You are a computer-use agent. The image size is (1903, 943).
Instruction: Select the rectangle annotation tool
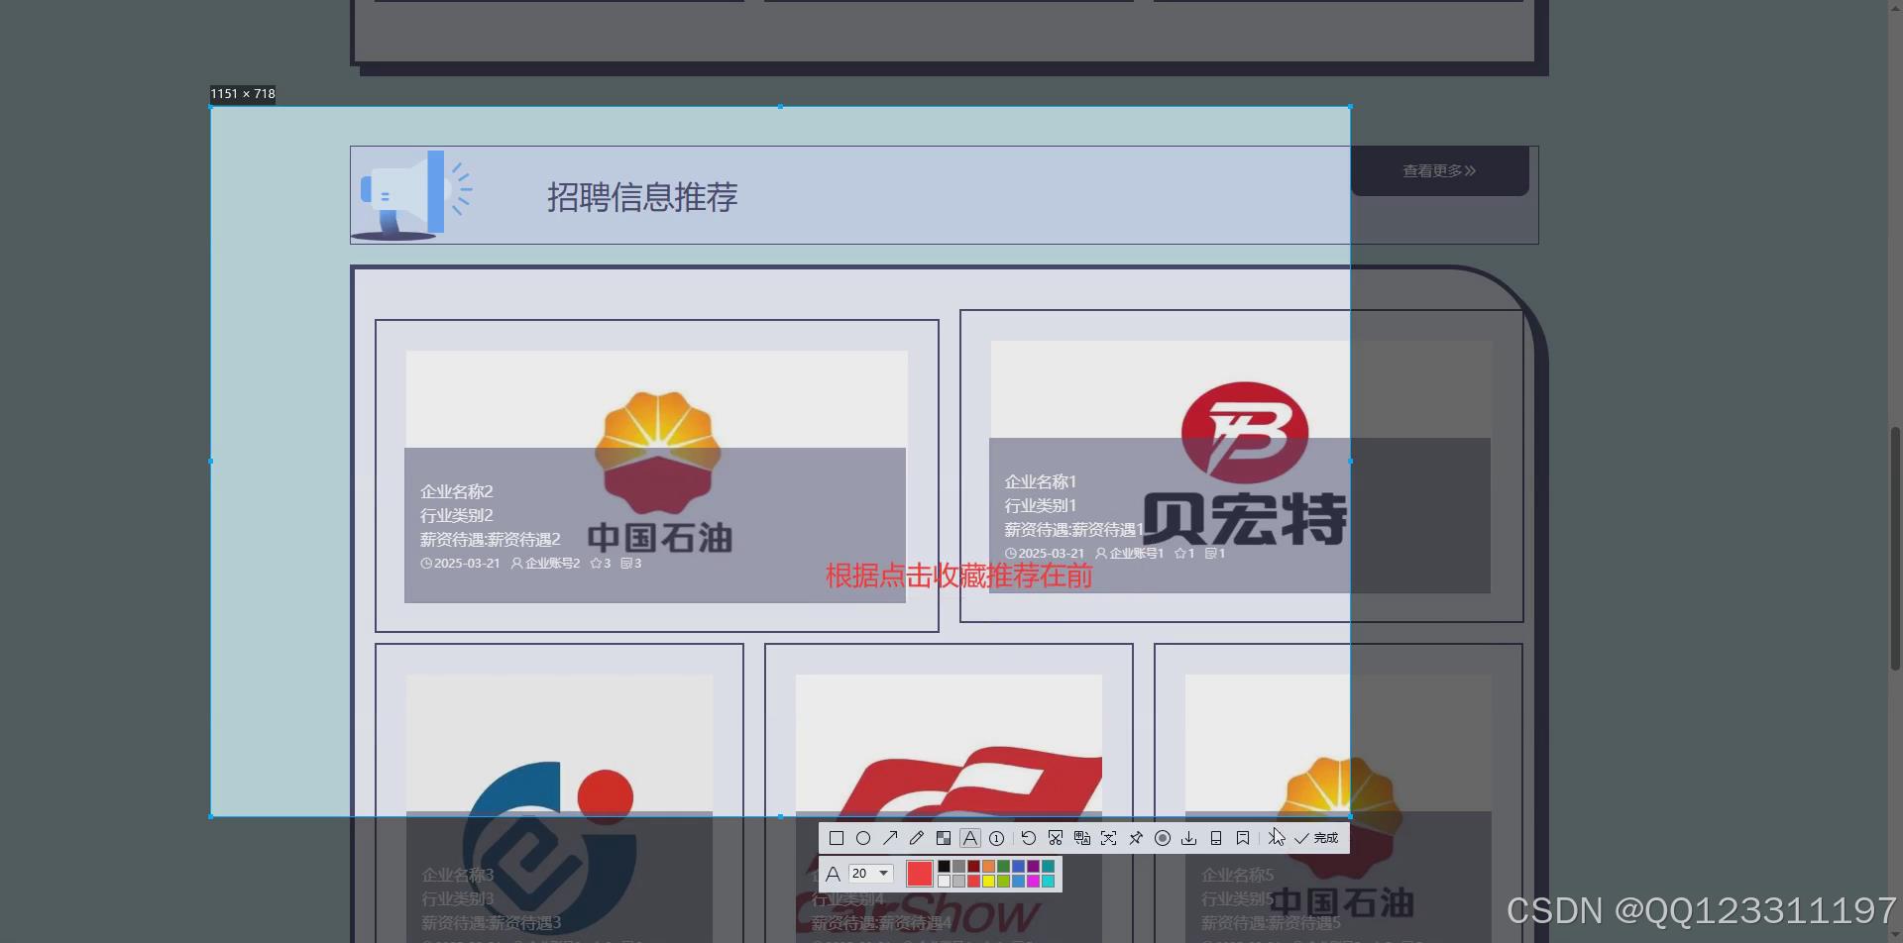pos(837,838)
